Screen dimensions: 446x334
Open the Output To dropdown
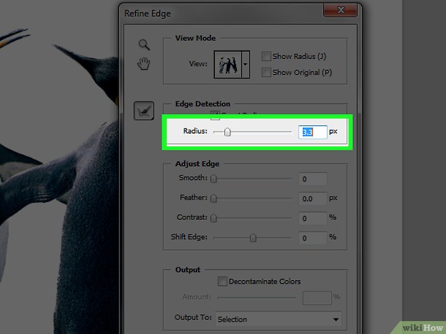click(x=278, y=319)
